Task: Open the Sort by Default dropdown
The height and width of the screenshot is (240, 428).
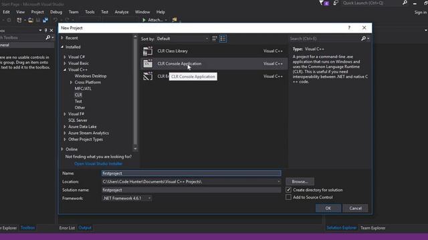Action: pyautogui.click(x=183, y=39)
